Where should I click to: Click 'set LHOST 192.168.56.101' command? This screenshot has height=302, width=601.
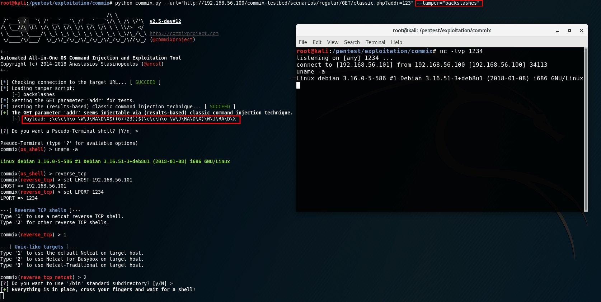coord(98,180)
